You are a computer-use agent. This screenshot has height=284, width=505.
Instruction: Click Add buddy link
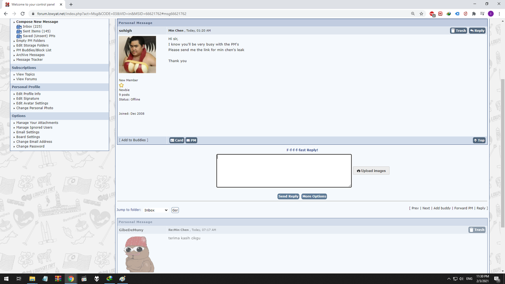[442, 208]
